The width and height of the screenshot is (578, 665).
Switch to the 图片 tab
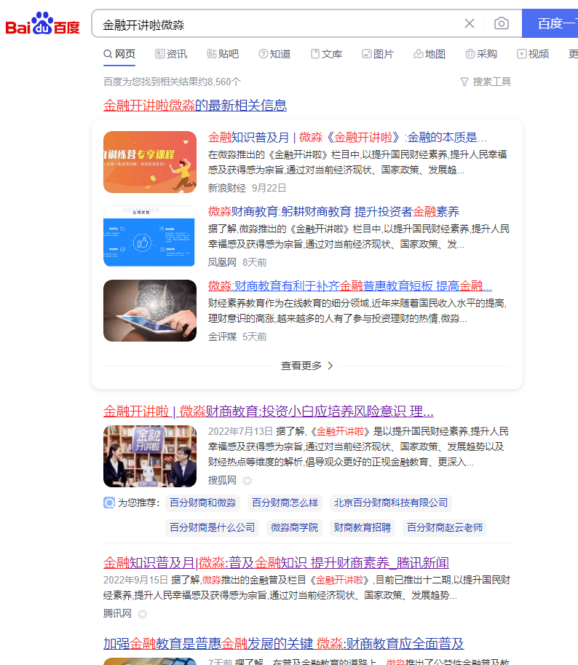[378, 54]
